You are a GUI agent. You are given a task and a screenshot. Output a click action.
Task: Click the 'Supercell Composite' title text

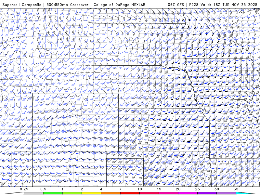click(22, 5)
